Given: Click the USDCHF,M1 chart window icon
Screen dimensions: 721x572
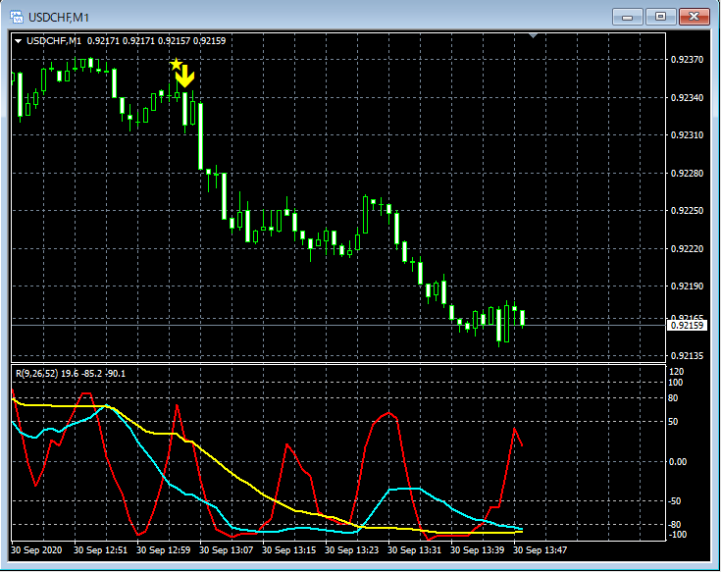Looking at the screenshot, I should click(17, 17).
